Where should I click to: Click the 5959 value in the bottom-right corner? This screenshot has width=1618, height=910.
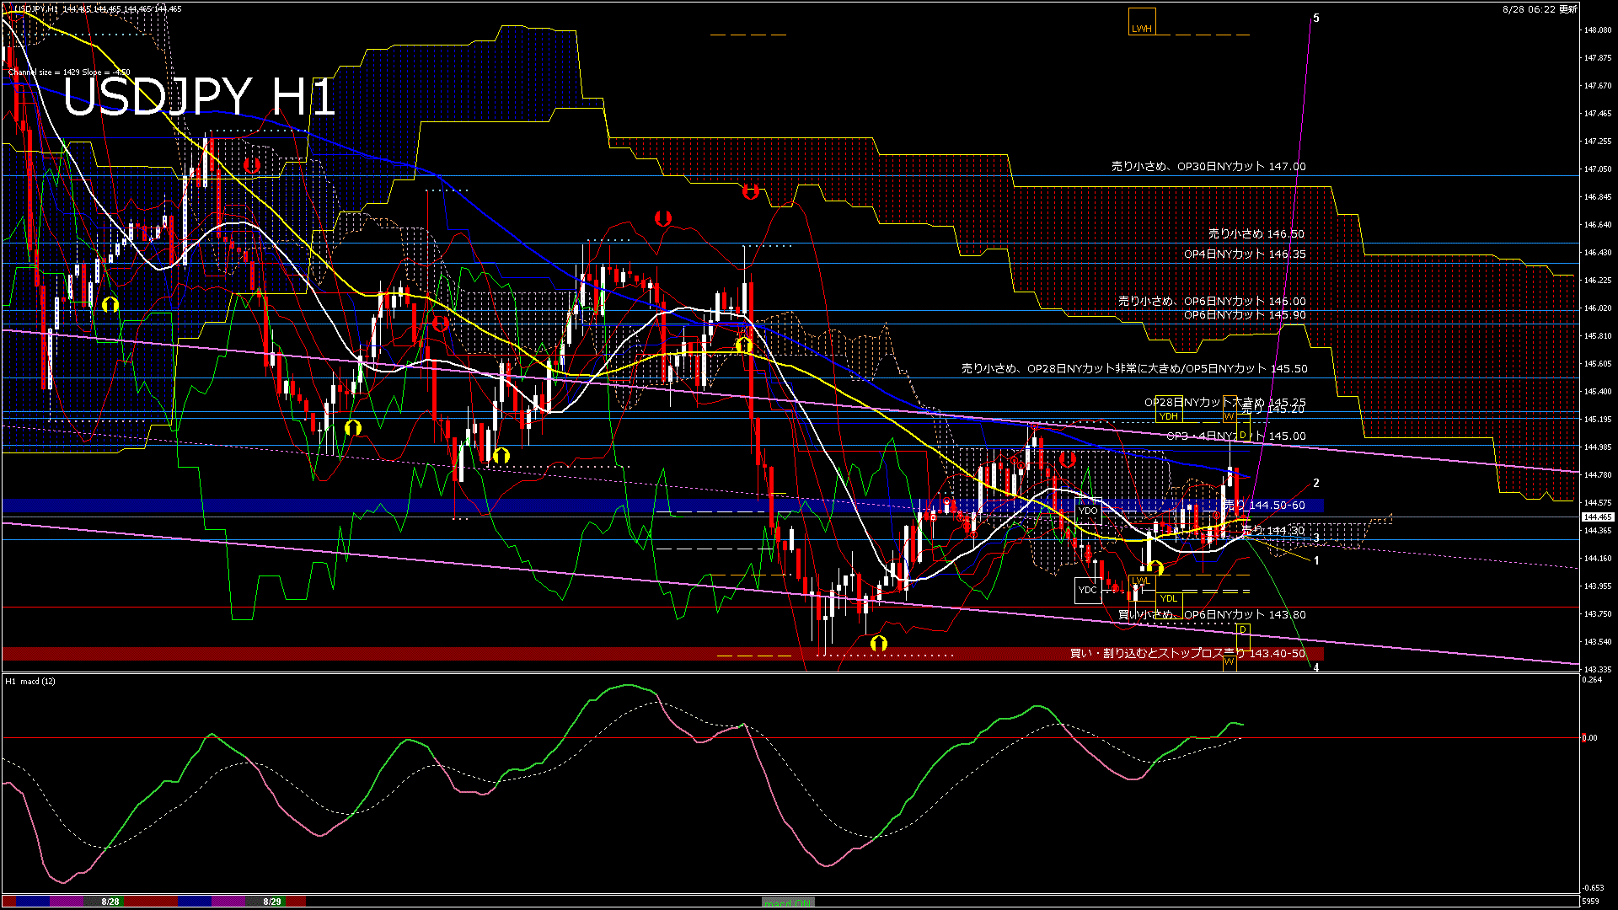pyautogui.click(x=1591, y=902)
